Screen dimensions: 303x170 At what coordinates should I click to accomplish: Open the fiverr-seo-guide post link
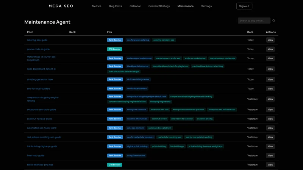(x=36, y=156)
